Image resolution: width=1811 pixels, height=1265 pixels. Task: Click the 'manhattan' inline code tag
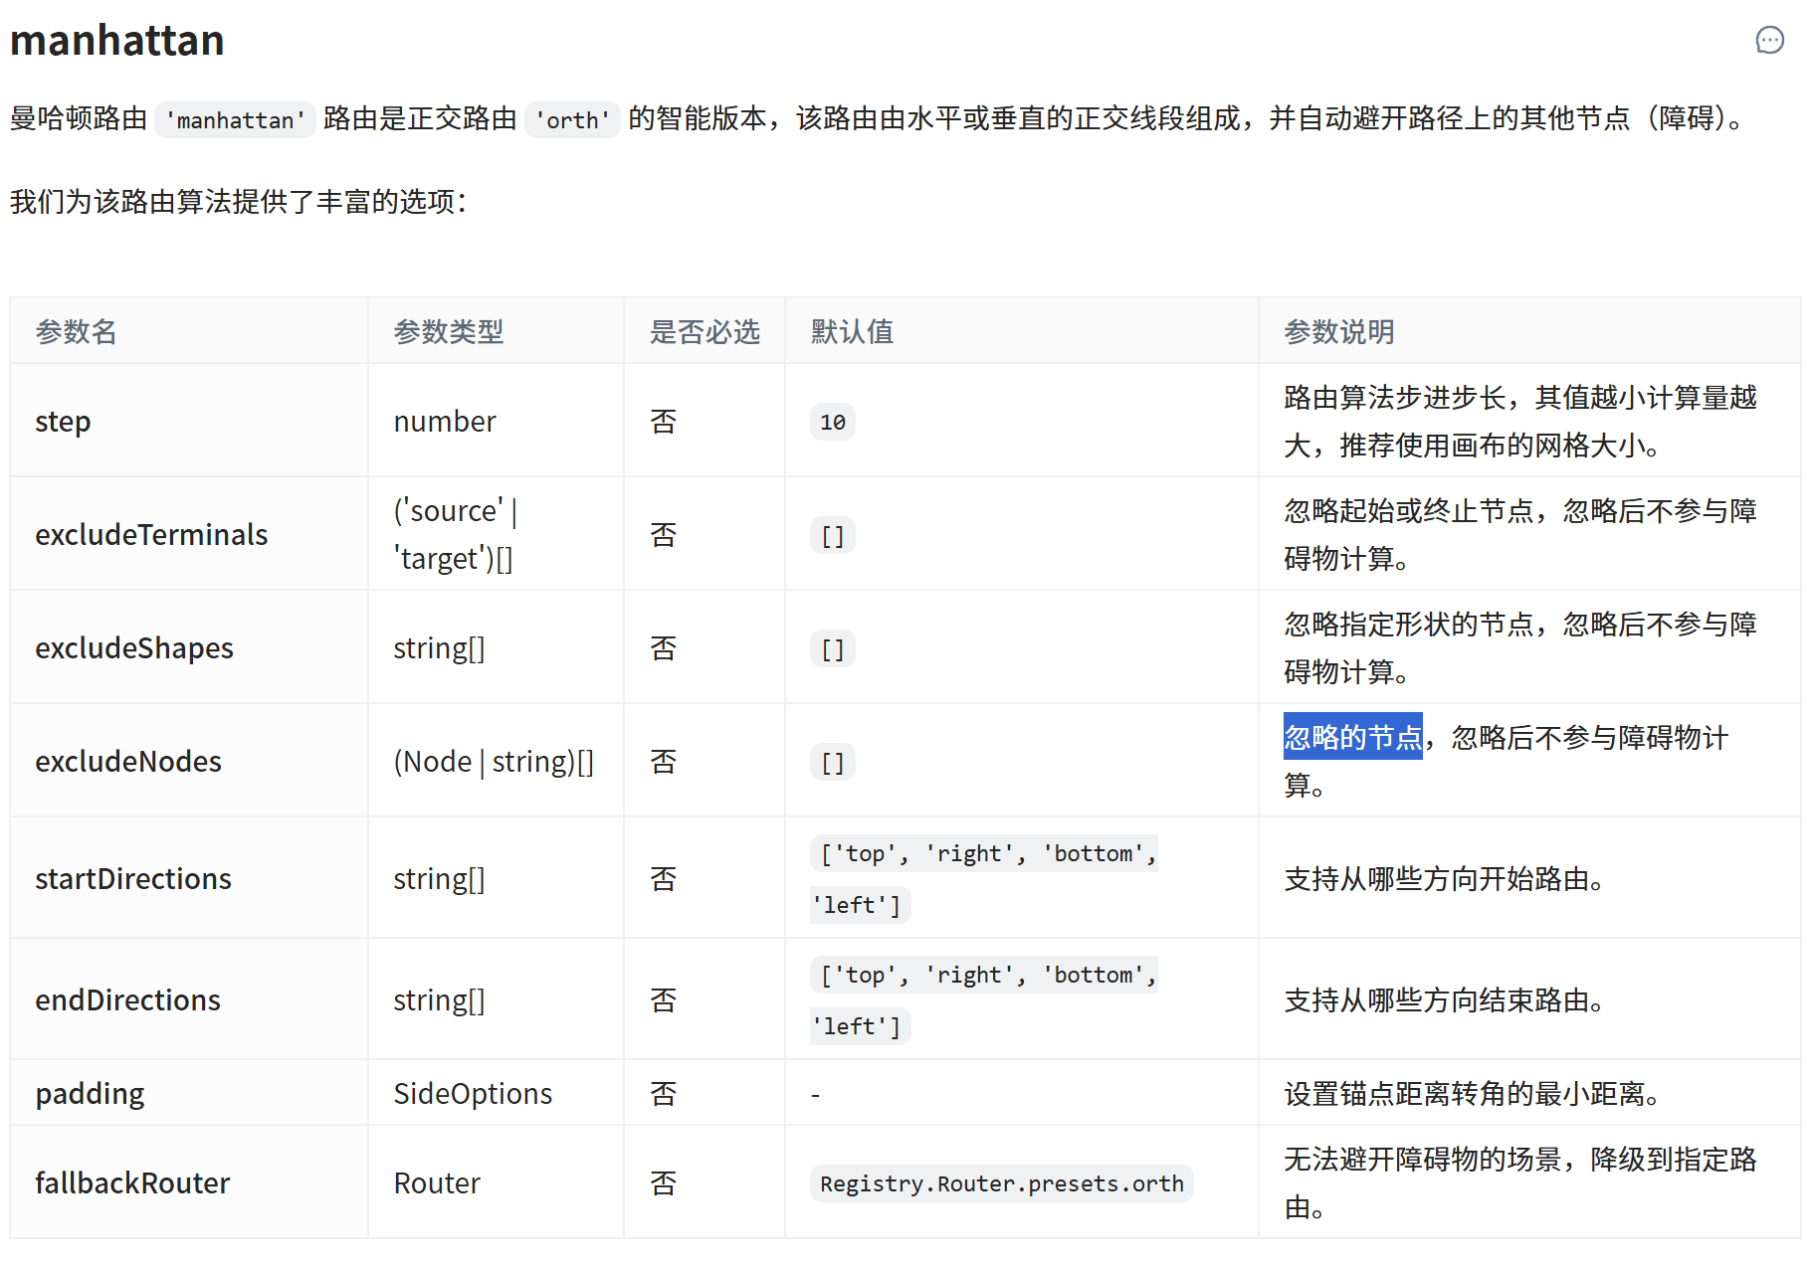236,119
